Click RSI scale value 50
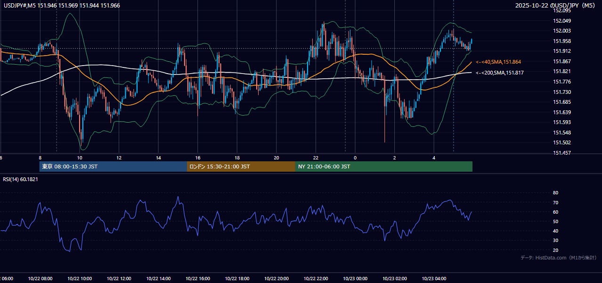This screenshot has height=283, width=602. (555, 221)
